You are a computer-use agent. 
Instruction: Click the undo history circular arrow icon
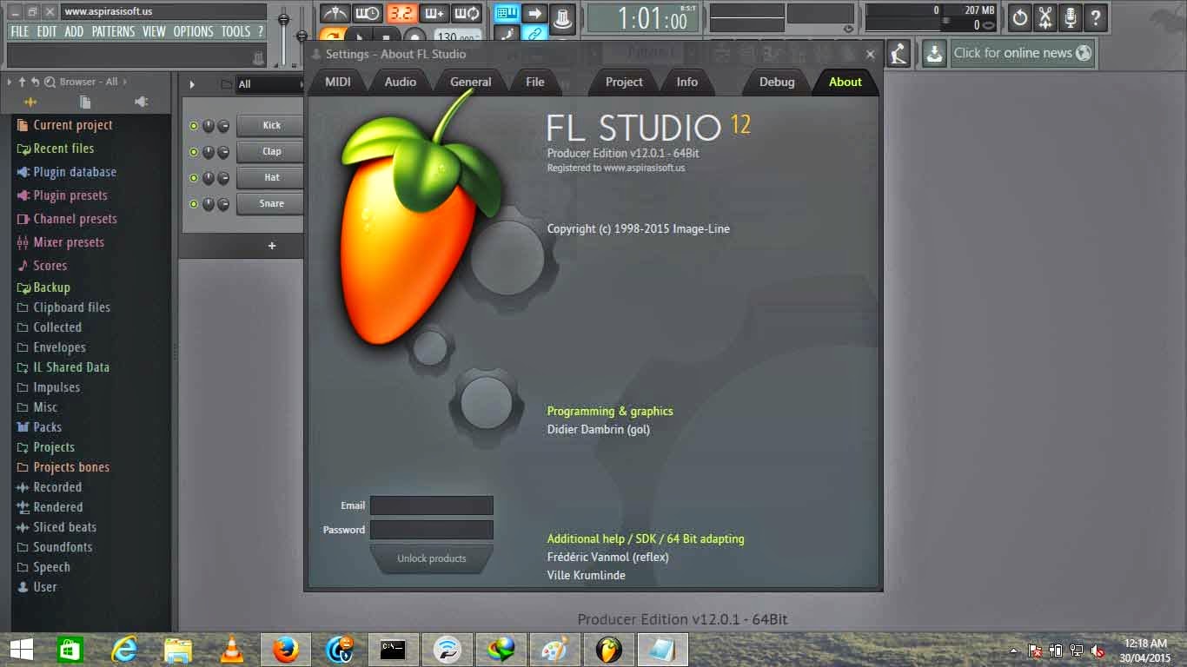[1020, 17]
